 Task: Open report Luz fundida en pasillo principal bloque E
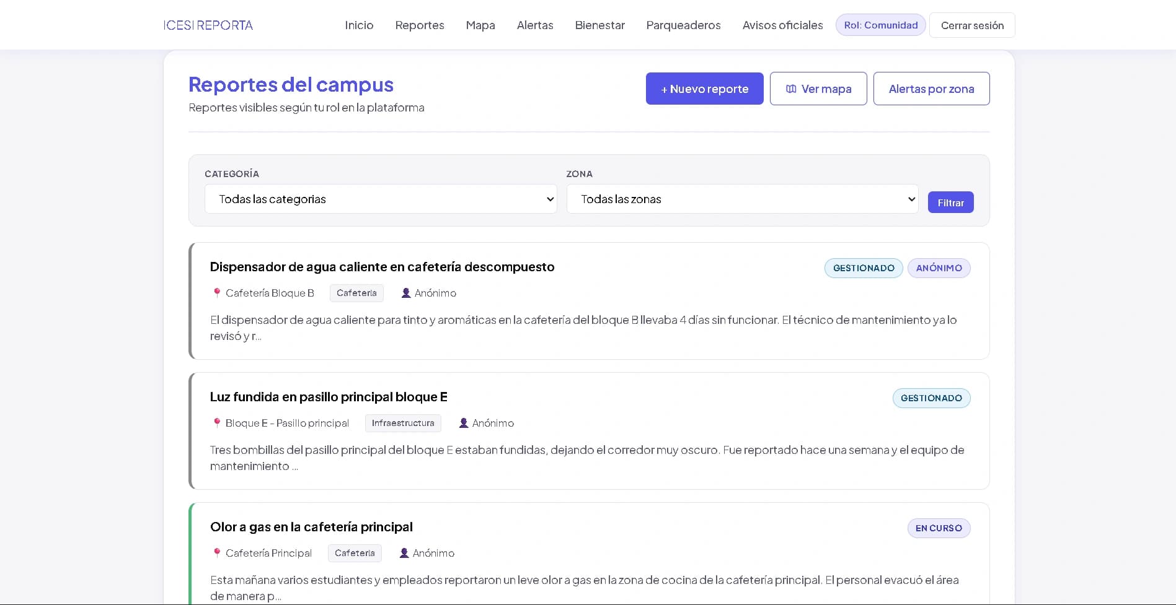tap(329, 397)
